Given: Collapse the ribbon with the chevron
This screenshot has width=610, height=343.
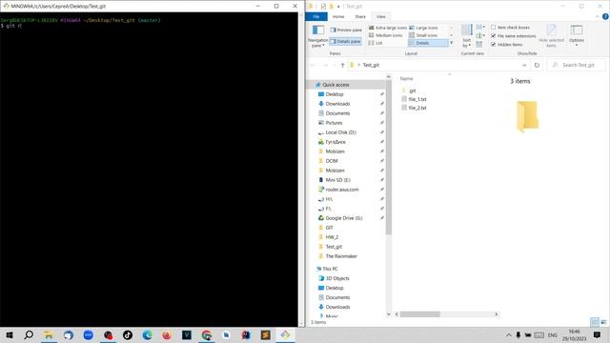Looking at the screenshot, I should pos(598,17).
